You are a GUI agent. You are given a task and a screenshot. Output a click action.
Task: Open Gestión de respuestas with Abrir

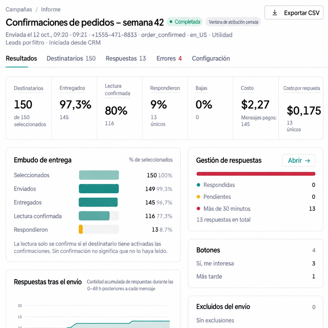[x=299, y=160]
